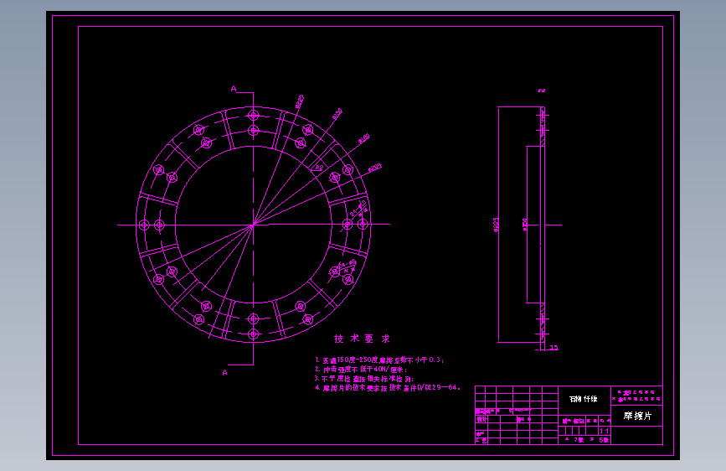Select the R2 radius label
This screenshot has width=726, height=471.
319,168
